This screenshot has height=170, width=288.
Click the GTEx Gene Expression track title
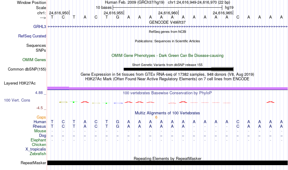[x=167, y=75]
